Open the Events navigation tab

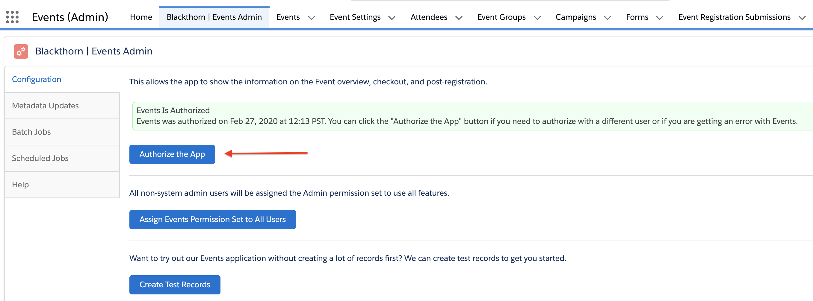288,17
